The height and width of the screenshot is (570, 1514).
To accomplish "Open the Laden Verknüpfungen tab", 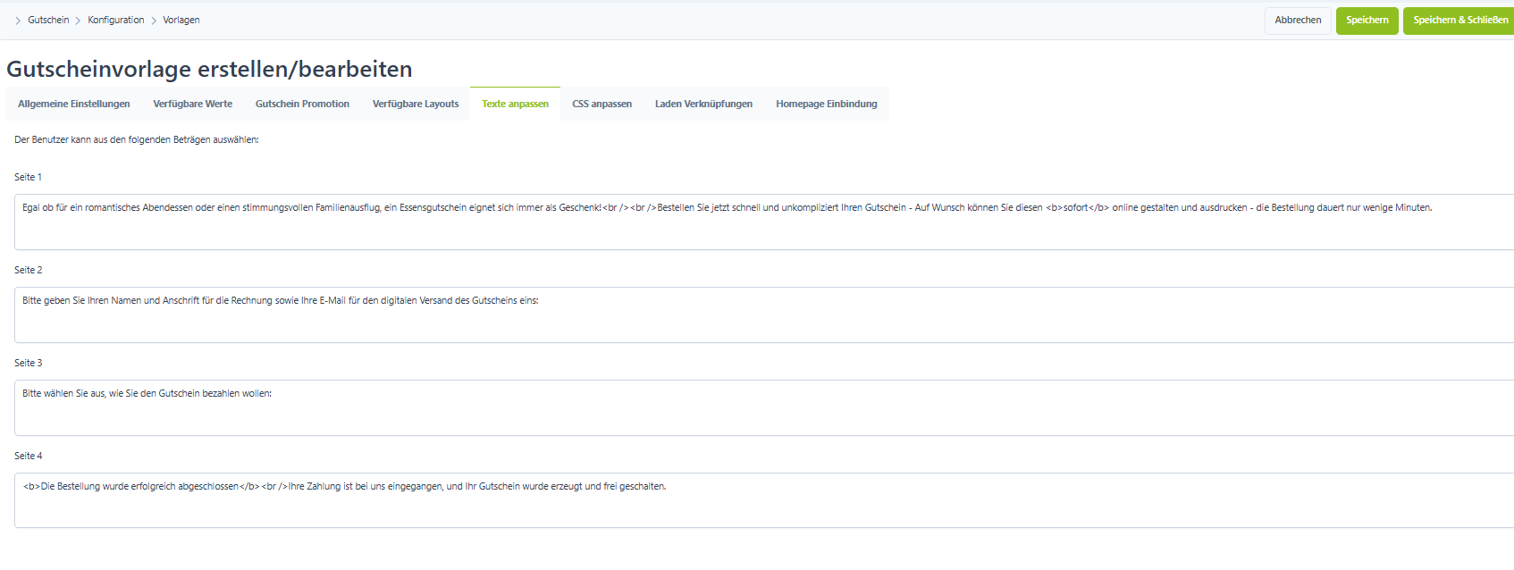I will click(703, 104).
